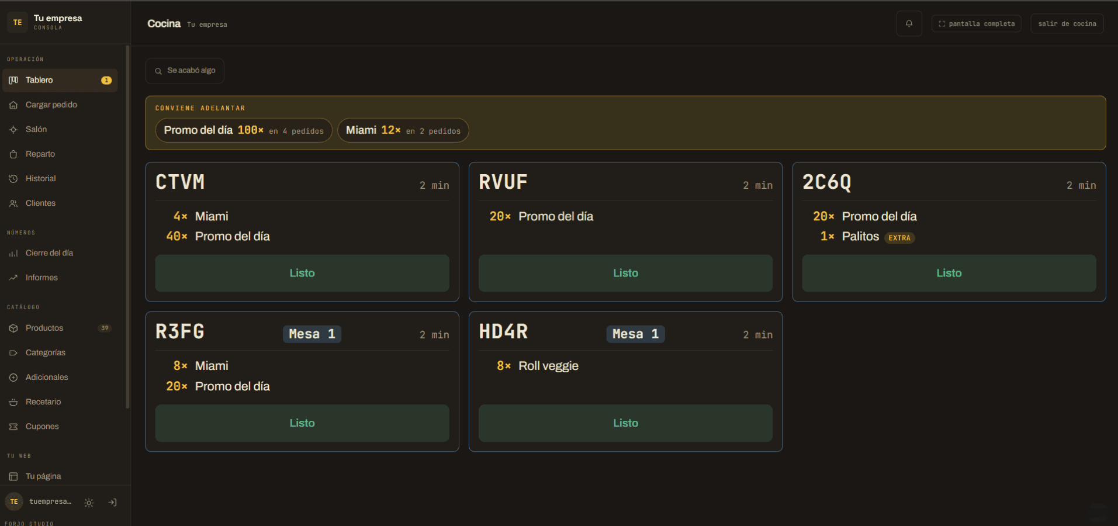Image resolution: width=1118 pixels, height=526 pixels.
Task: Click the Se acabó algo search field
Action: pos(185,71)
